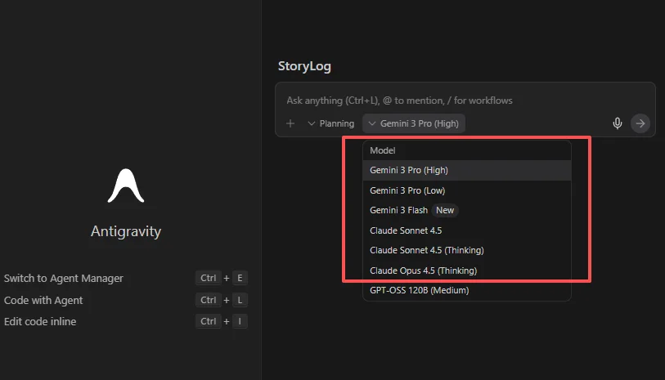Activate the microphone voice input icon
Screen dimensions: 665x380
618,123
